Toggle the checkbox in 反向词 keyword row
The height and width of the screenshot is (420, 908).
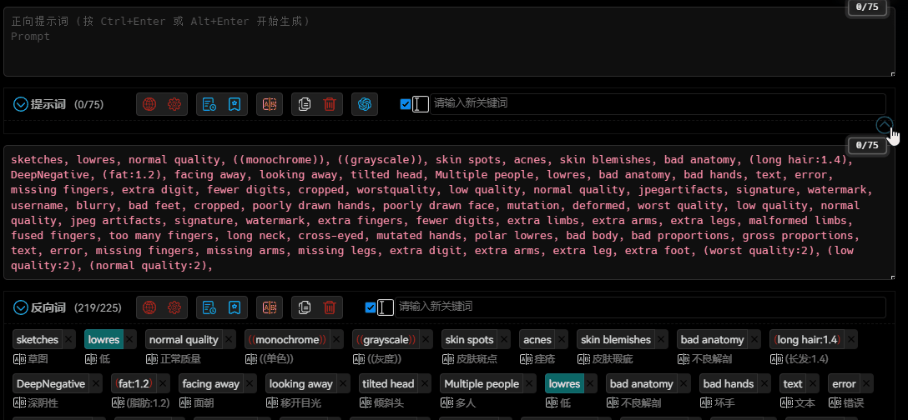371,307
